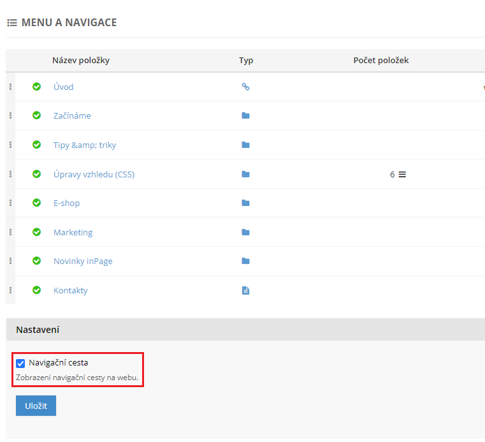Viewport: 485px width, 442px height.
Task: Click the link type icon for Úvod
Action: pos(245,87)
